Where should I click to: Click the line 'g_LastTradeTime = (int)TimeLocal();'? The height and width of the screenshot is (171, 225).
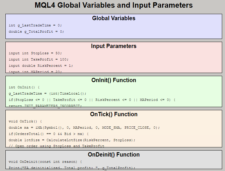coord(48,94)
